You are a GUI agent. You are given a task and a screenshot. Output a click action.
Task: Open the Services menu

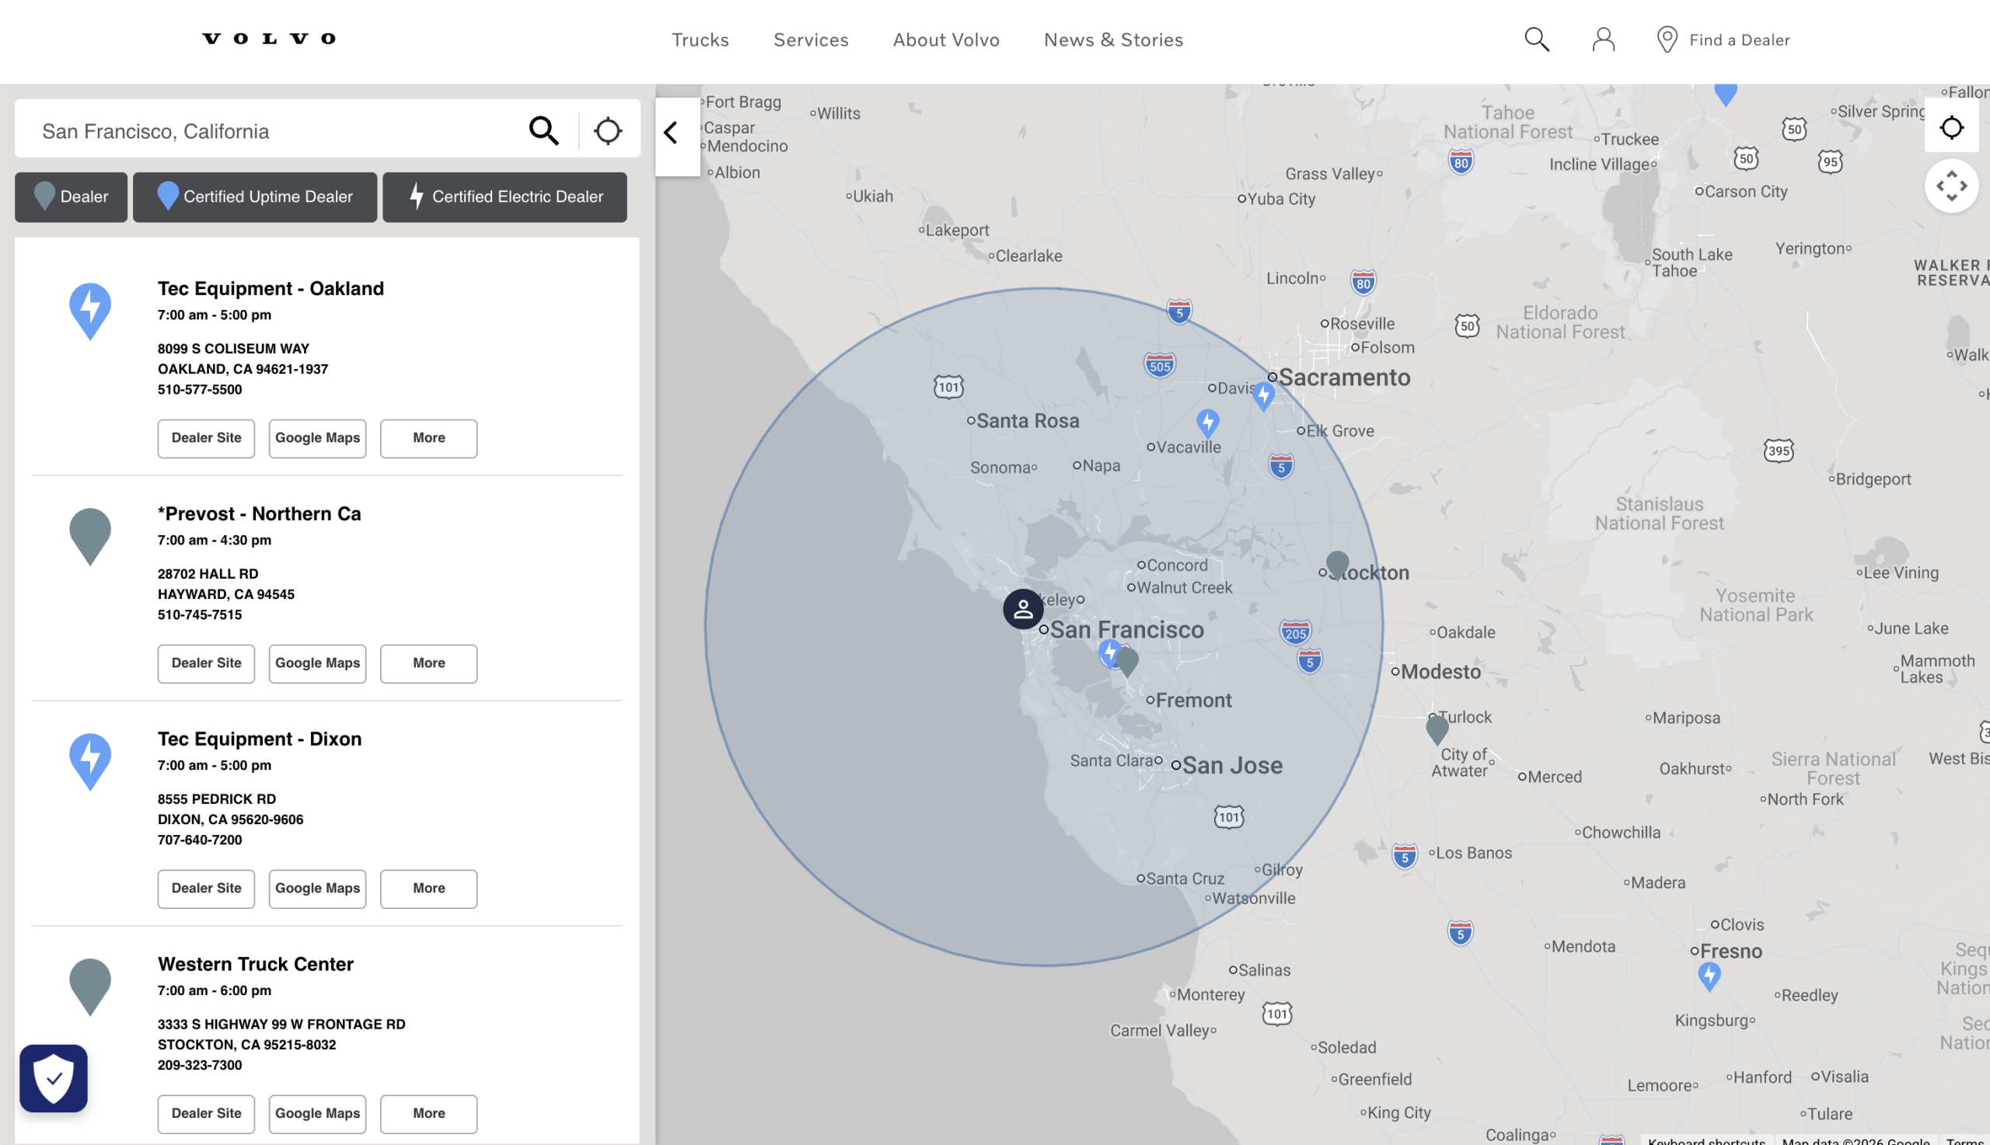pyautogui.click(x=811, y=40)
